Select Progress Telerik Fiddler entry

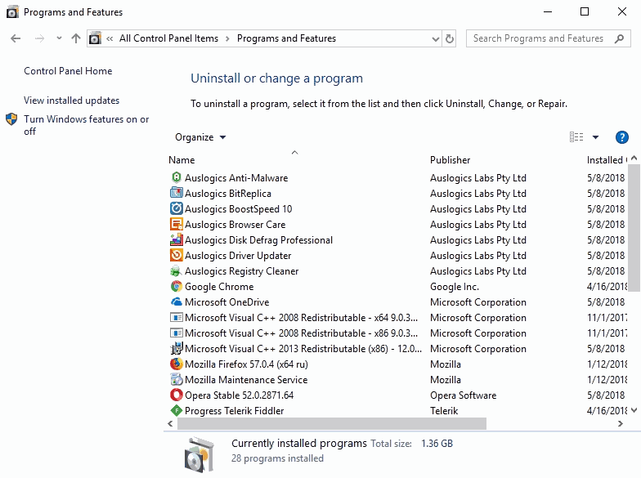pos(234,411)
